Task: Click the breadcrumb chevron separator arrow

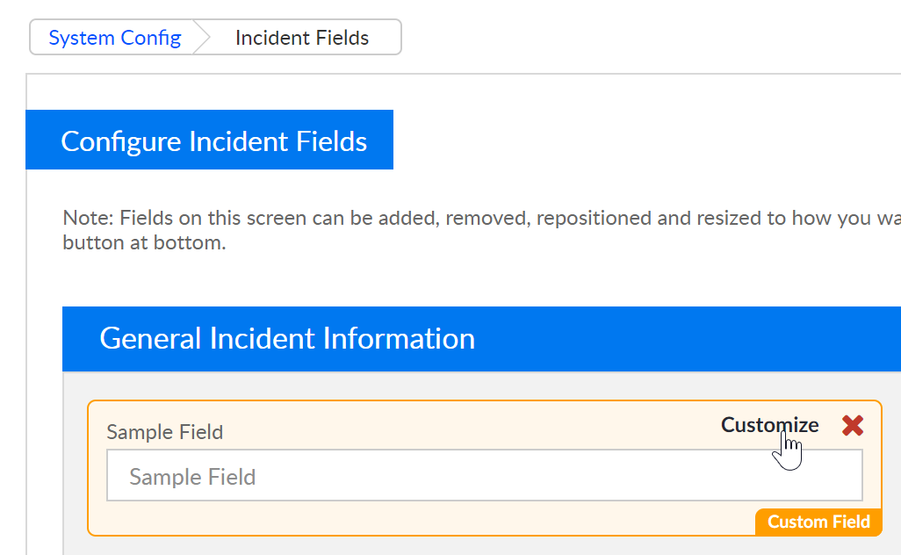Action: click(203, 38)
